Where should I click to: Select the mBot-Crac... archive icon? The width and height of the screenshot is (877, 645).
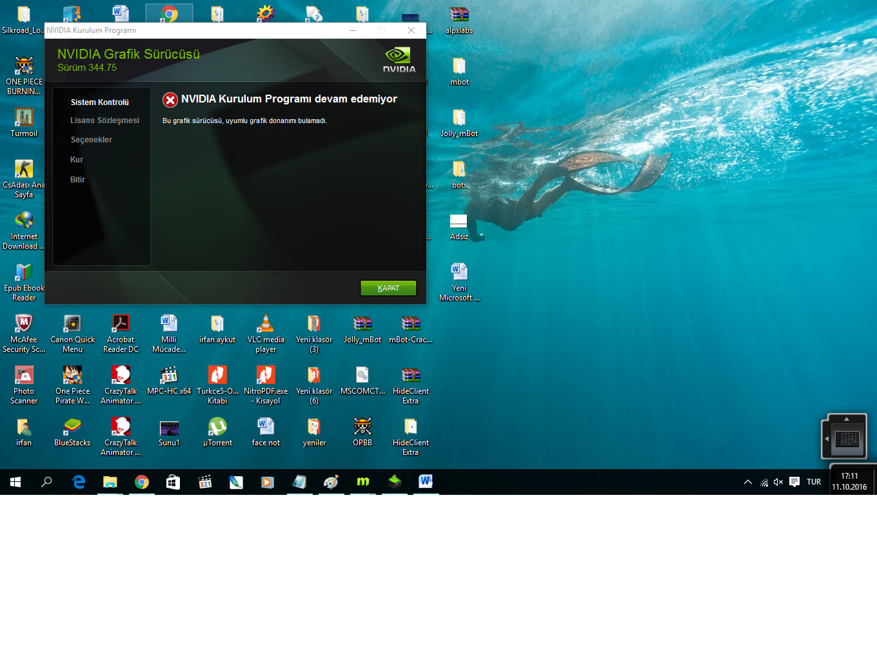point(411,329)
